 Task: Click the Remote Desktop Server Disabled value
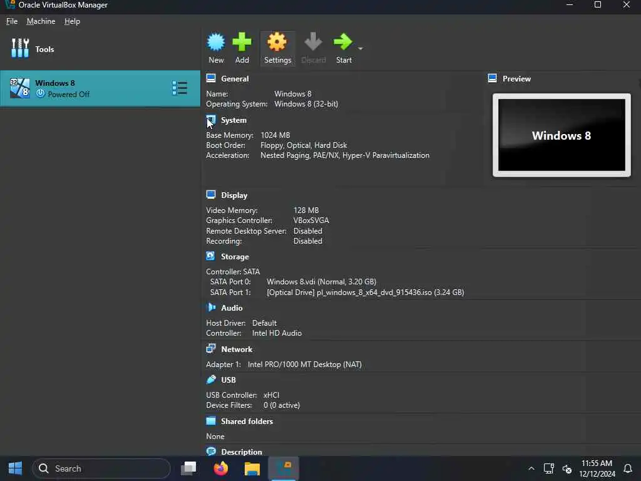click(x=307, y=231)
